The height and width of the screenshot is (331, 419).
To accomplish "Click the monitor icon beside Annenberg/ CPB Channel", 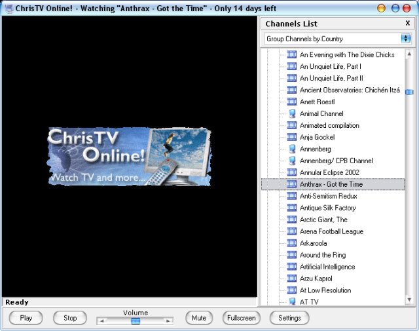I will [x=292, y=161].
